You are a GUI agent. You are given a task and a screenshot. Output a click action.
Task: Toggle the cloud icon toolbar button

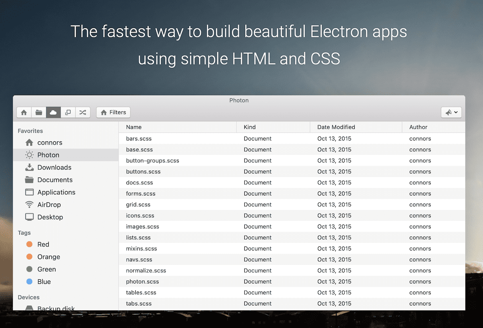pos(53,112)
